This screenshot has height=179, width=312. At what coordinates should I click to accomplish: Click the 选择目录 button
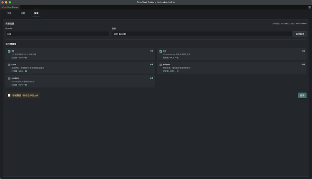pos(300,34)
